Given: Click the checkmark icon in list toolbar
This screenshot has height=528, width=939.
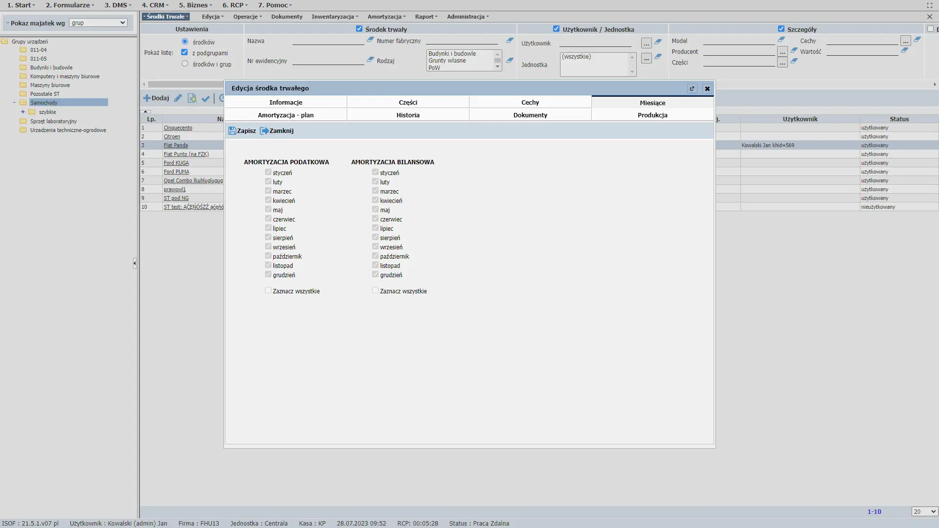Looking at the screenshot, I should pos(205,99).
